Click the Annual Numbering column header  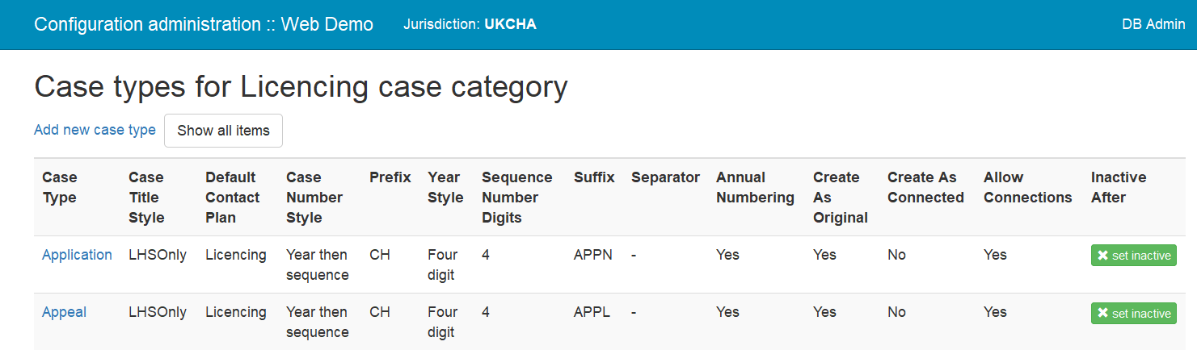pos(755,187)
